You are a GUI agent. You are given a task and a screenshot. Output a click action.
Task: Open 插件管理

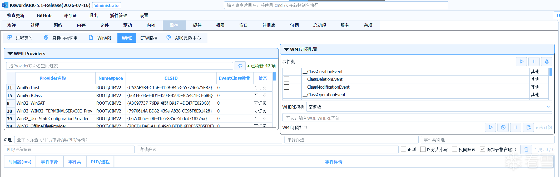pyautogui.click(x=118, y=15)
